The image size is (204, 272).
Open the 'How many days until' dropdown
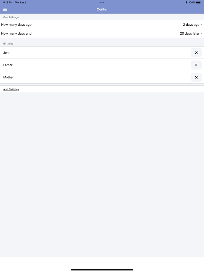point(191,33)
